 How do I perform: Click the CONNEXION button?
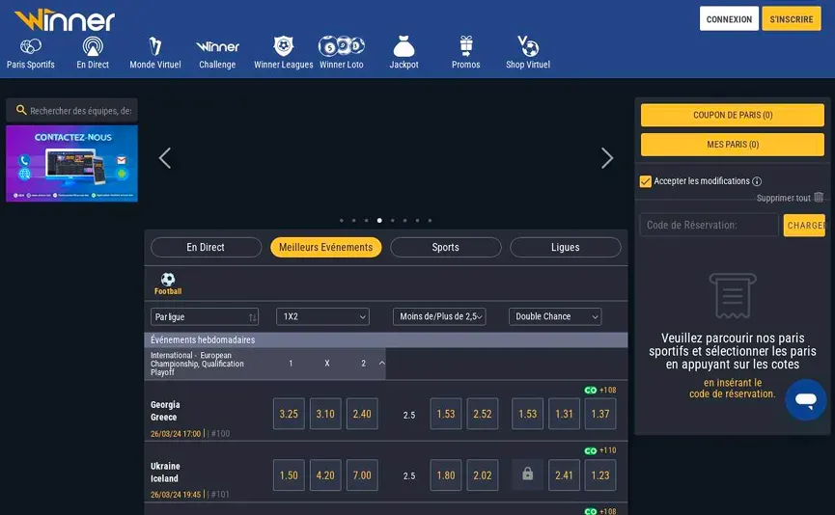pyautogui.click(x=729, y=19)
